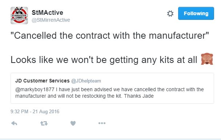Retweet the StMActive tweet

point(44,123)
